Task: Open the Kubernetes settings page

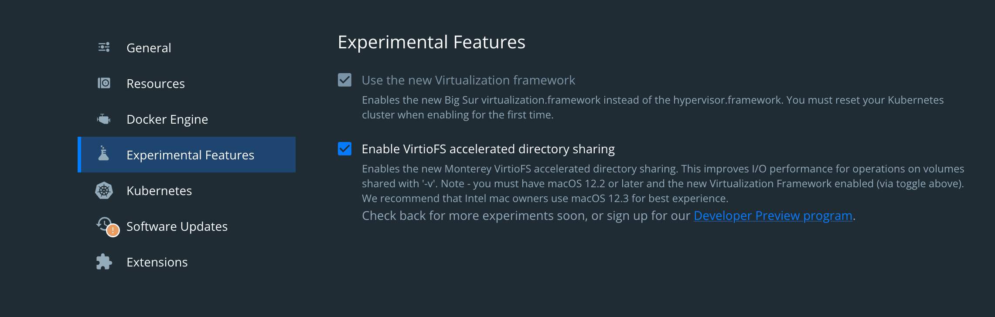Action: pos(159,190)
